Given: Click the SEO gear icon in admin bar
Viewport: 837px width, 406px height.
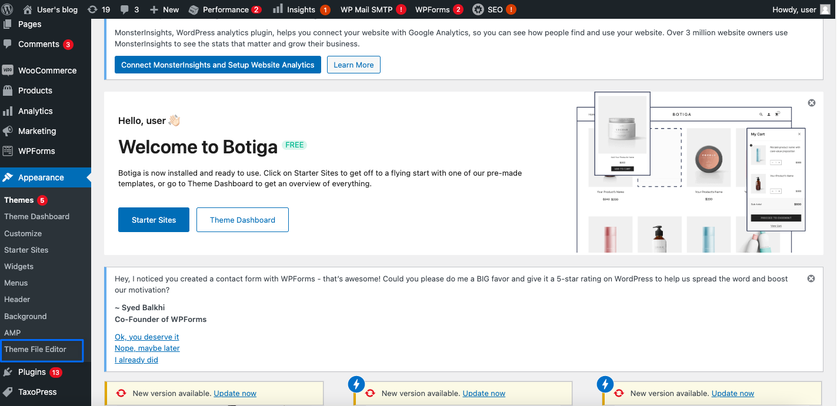Looking at the screenshot, I should point(478,9).
